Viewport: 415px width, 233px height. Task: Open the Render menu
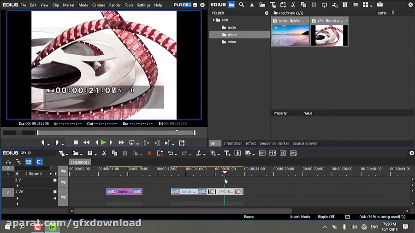tap(115, 5)
